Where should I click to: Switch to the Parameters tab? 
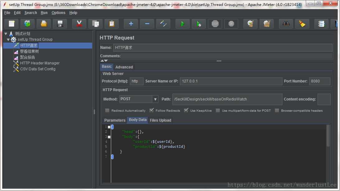115,120
